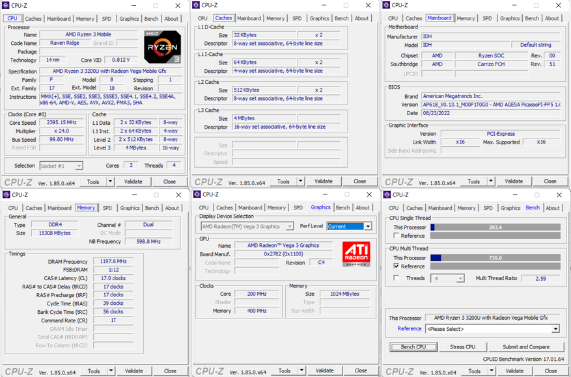
Task: Click the Submit and Compare button
Action: tap(525, 347)
